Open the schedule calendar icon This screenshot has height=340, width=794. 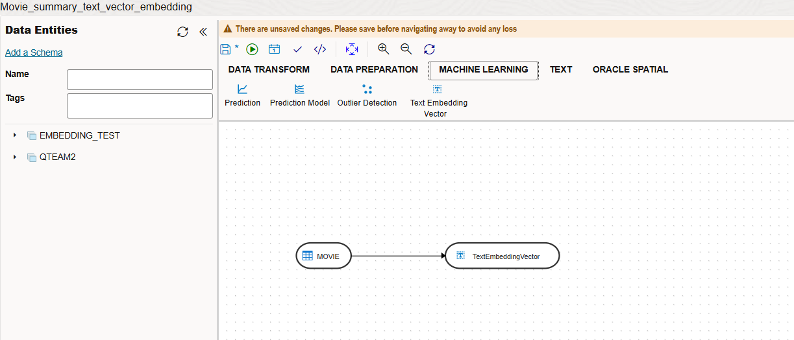tap(275, 49)
